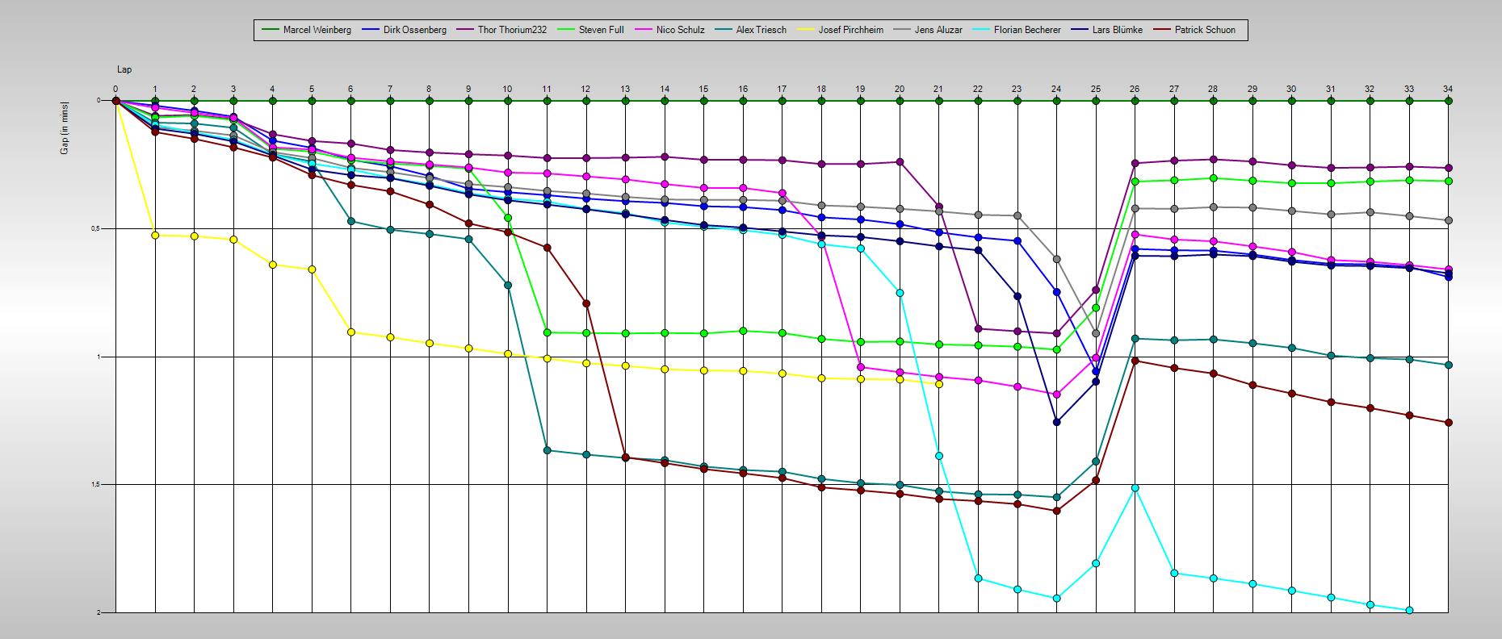
Task: Click Alex Triesch legend entry
Action: (x=751, y=30)
